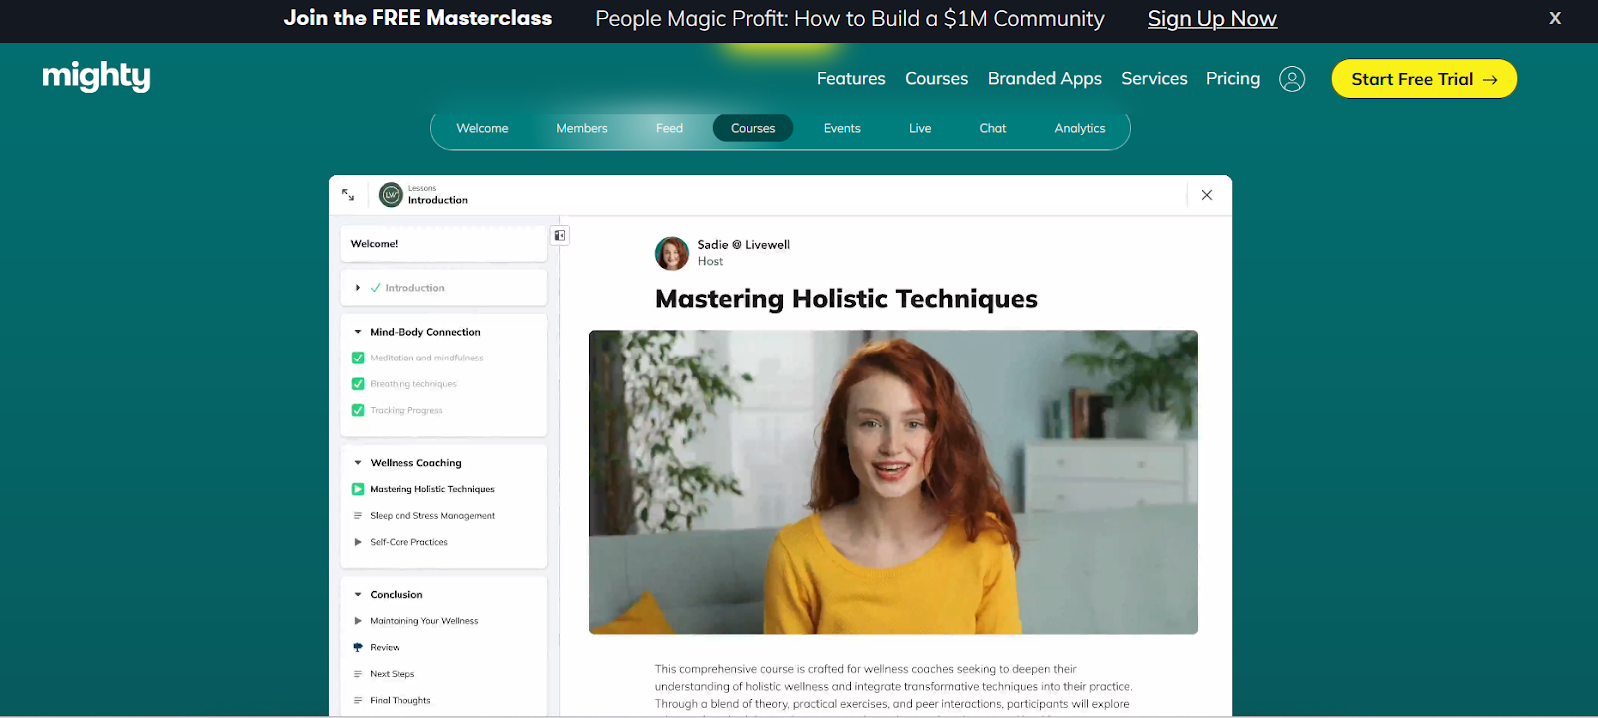Viewport: 1598px width, 718px height.
Task: Click the Start Free Trial button
Action: click(x=1424, y=79)
